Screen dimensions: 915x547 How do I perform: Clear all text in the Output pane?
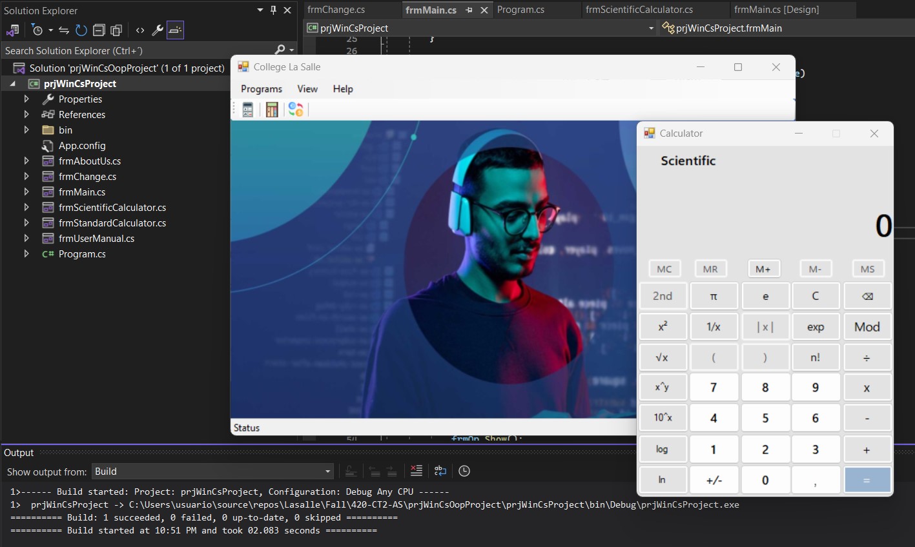point(416,472)
